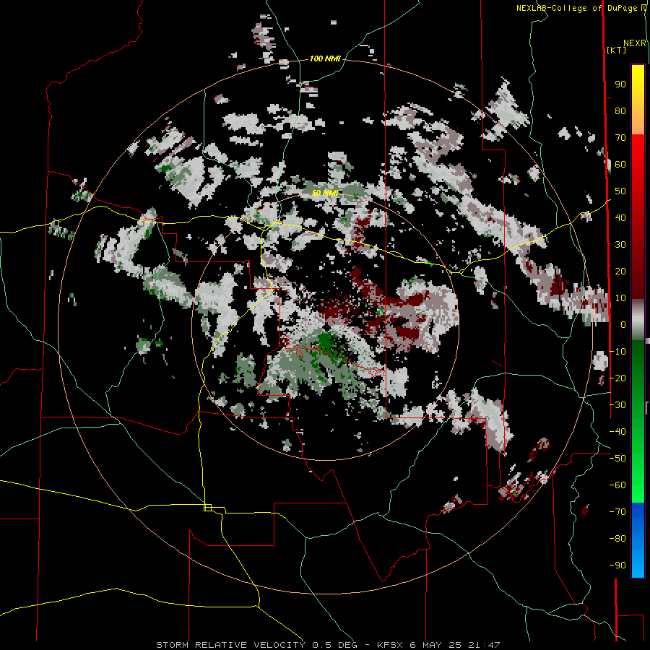
Task: Click the 20 value on the velocity scale
Action: click(620, 271)
